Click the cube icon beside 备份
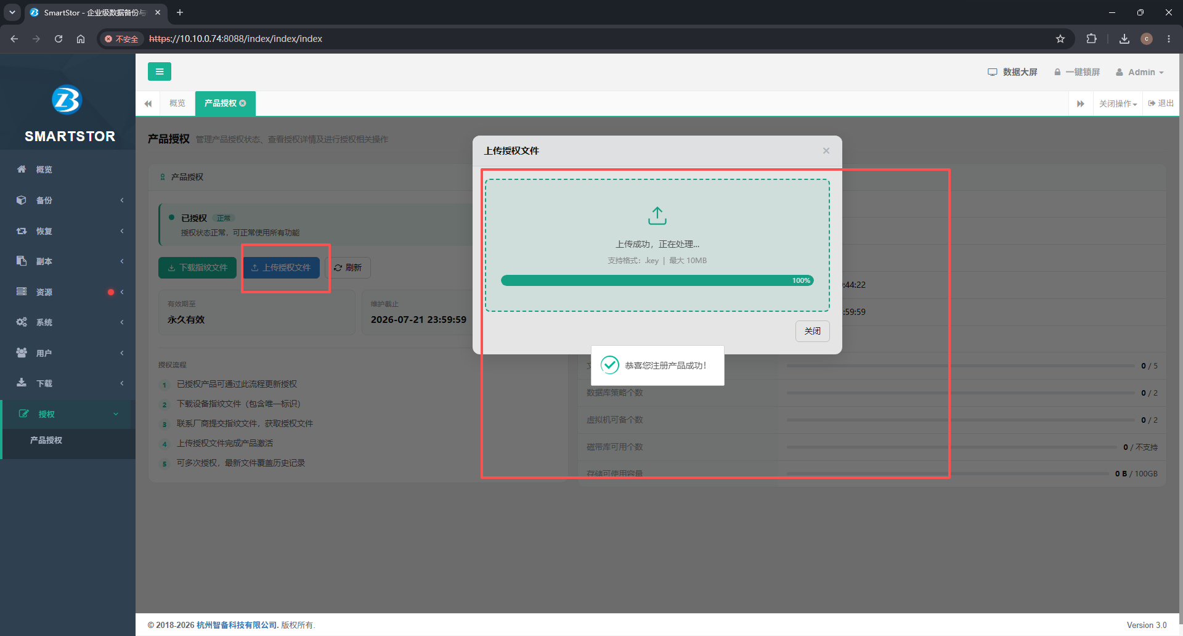 click(x=22, y=200)
